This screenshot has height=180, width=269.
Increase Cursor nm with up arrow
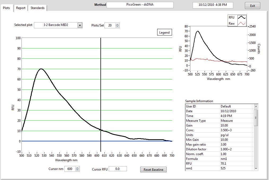click(77, 168)
